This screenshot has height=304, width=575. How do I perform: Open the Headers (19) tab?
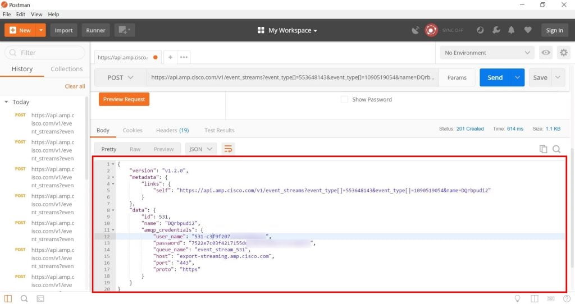172,130
